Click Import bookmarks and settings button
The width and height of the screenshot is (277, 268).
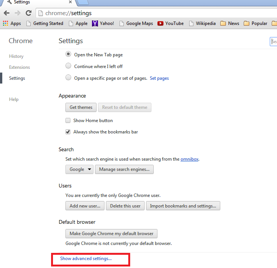click(183, 206)
